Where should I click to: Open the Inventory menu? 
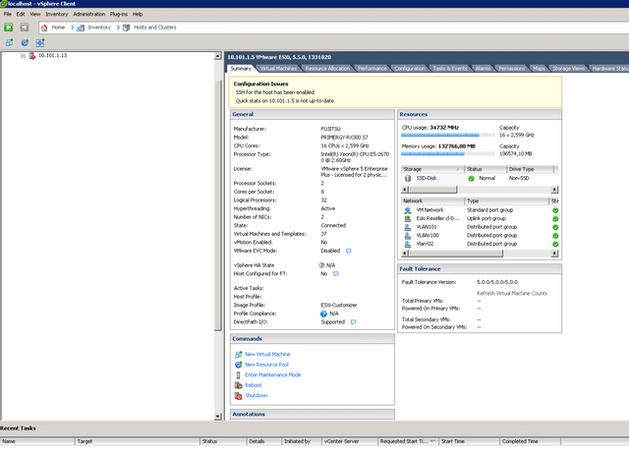tap(57, 14)
